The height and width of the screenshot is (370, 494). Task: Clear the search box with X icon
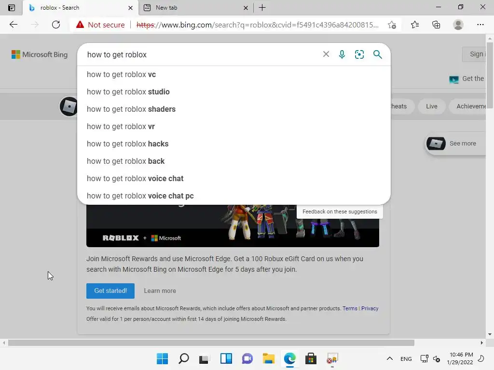point(326,54)
